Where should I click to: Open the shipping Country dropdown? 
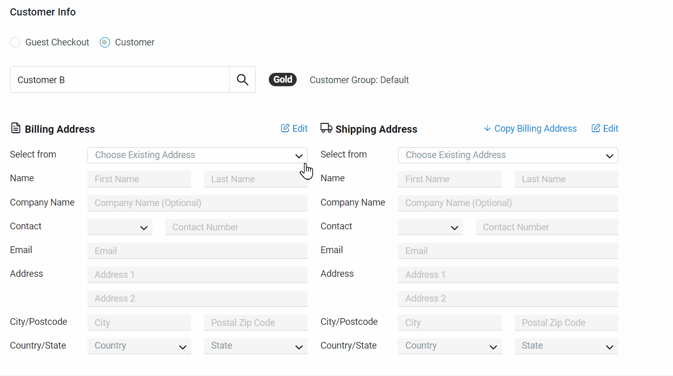click(x=450, y=346)
